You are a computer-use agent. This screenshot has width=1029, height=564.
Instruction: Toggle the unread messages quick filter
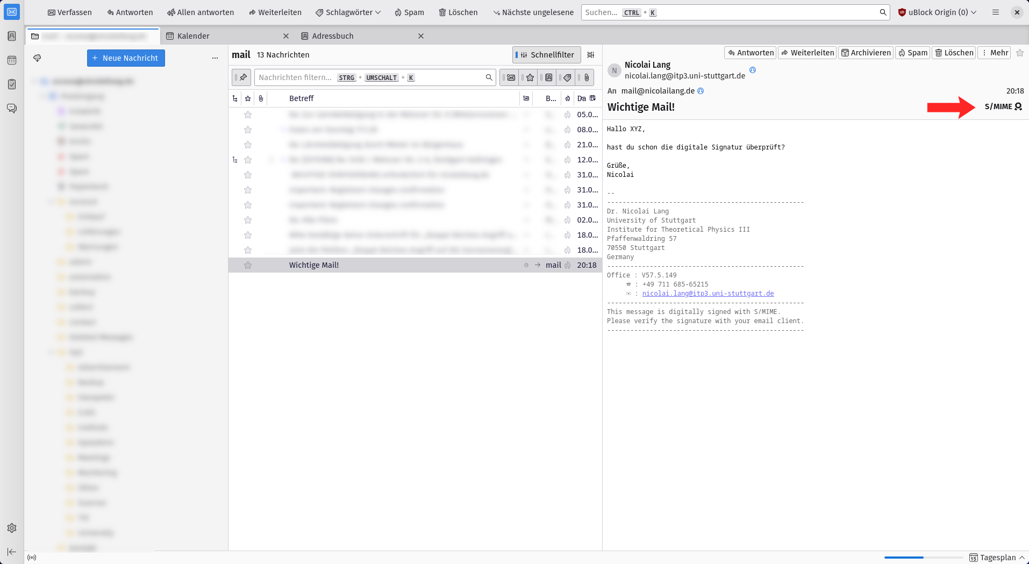(x=510, y=77)
